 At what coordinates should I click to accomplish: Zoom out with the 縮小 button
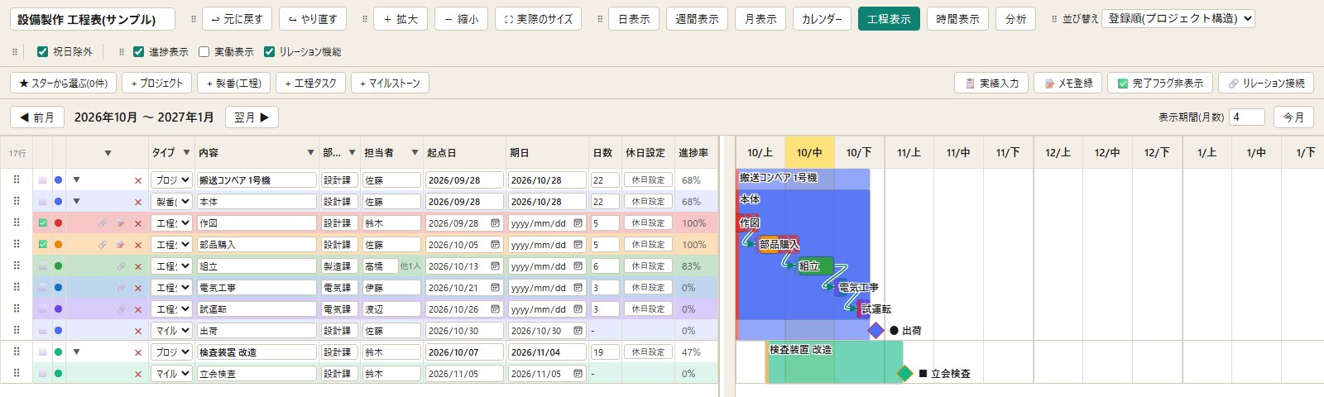[462, 19]
